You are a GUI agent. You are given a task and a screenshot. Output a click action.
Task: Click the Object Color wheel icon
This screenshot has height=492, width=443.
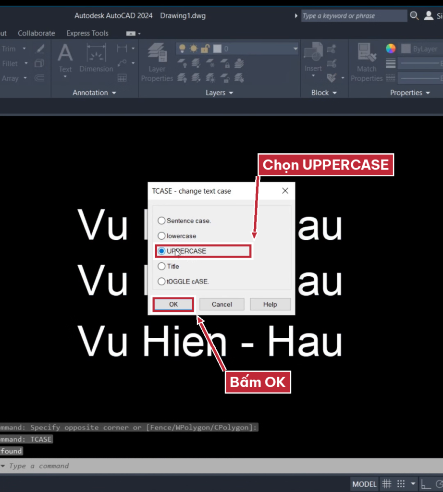391,49
